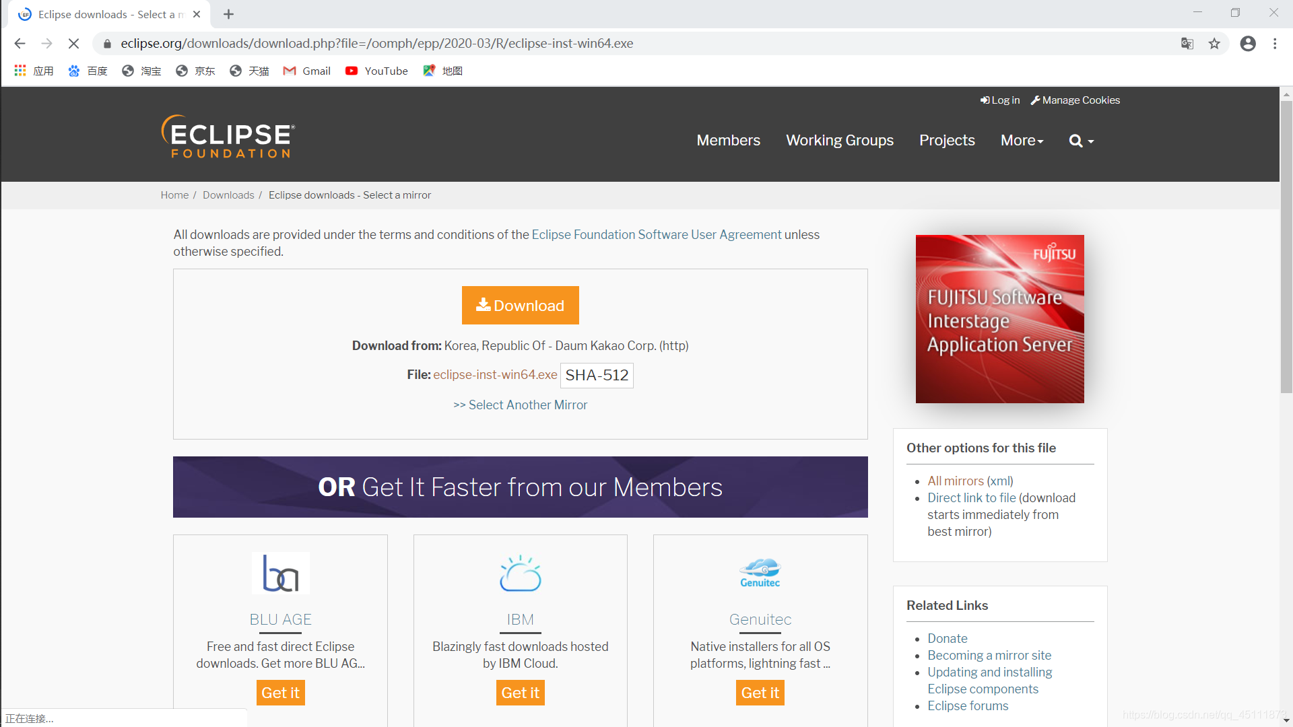Image resolution: width=1293 pixels, height=727 pixels.
Task: Open the search magnifier dropdown
Action: tap(1081, 141)
